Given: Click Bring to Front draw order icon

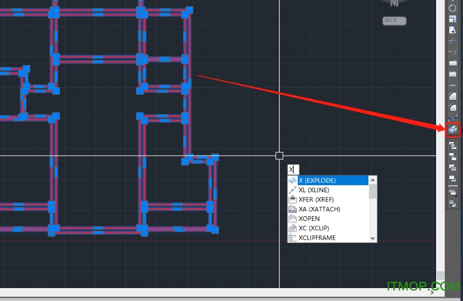Looking at the screenshot, I should coord(452,146).
